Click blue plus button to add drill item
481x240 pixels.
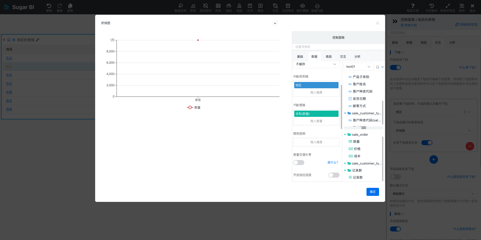(x=434, y=159)
